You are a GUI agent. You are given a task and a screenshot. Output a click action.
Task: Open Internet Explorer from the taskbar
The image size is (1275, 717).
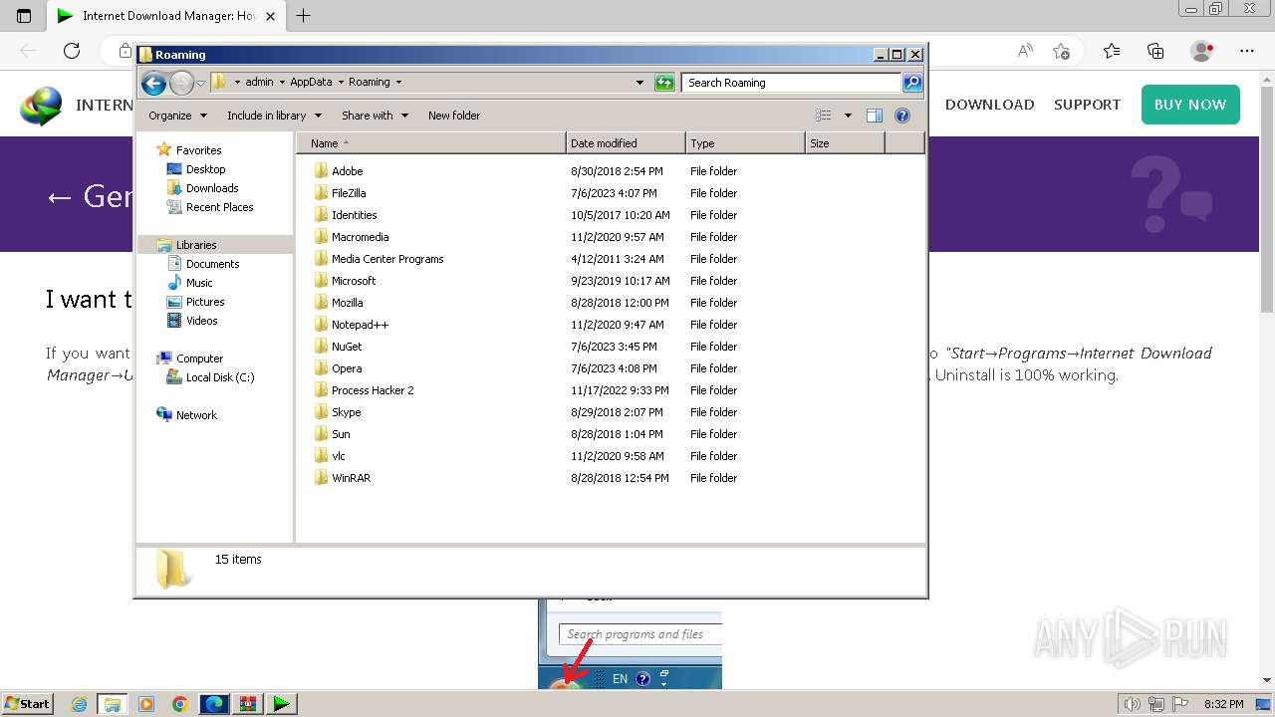point(80,704)
